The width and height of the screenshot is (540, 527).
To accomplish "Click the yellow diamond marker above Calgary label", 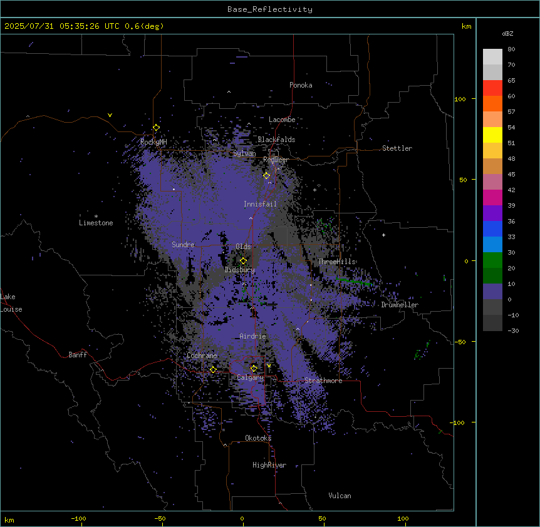I will [254, 369].
